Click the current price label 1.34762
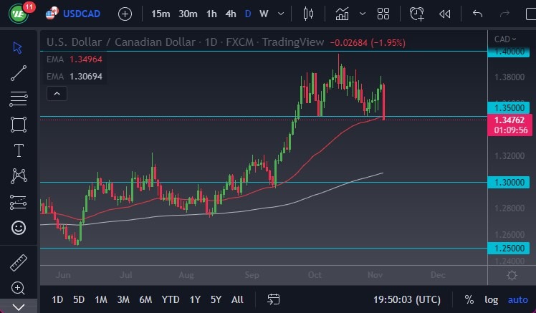Screen dimensions: 536x313 coord(509,125)
